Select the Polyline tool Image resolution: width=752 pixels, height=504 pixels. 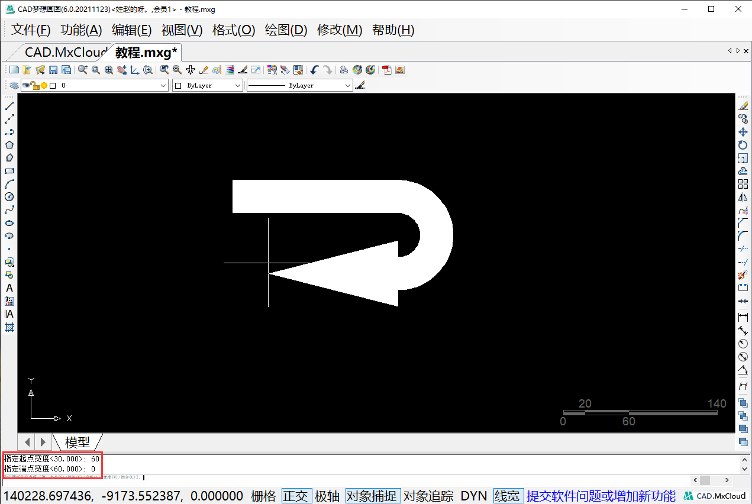coord(9,132)
